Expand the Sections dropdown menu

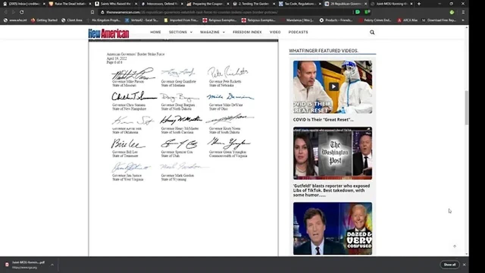(180, 32)
